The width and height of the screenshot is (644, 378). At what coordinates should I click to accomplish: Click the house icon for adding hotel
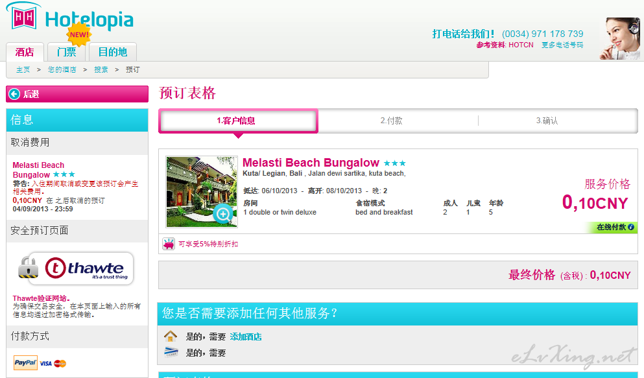[x=171, y=337]
